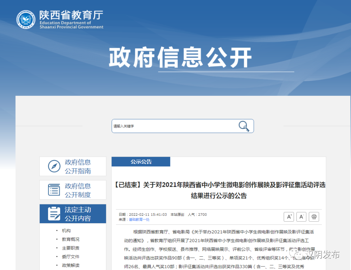Click the 机构 sidebar link
Screen dimensions: 351x270
66,230
